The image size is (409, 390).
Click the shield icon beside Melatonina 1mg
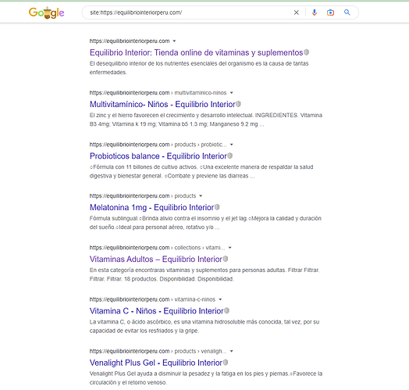coord(217,207)
